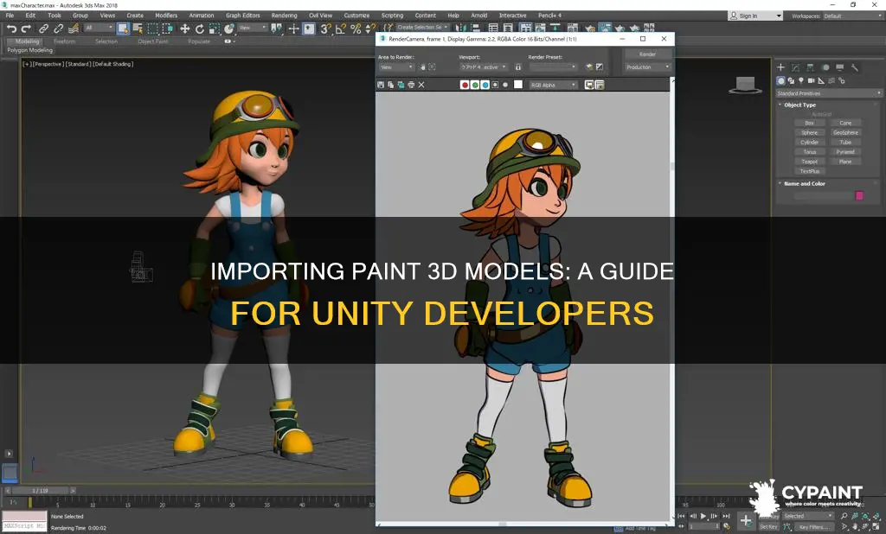Click the Box primitive button
This screenshot has height=534, width=886.
point(810,123)
